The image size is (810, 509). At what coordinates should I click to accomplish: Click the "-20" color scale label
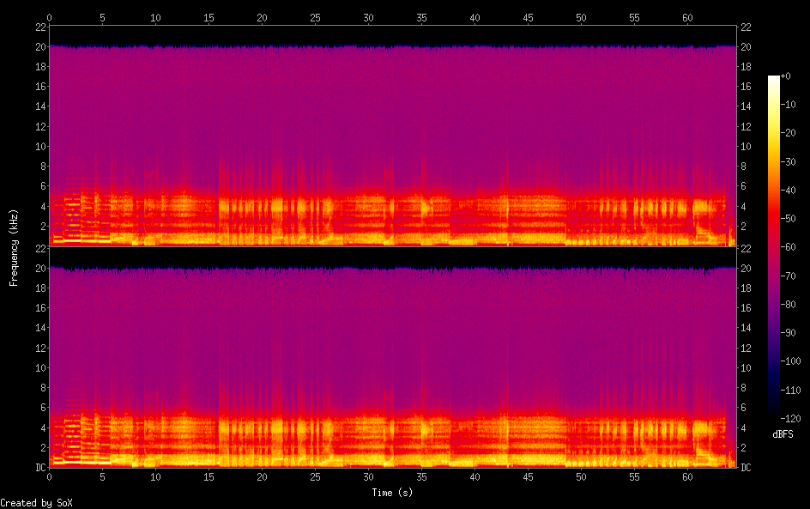[x=789, y=133]
